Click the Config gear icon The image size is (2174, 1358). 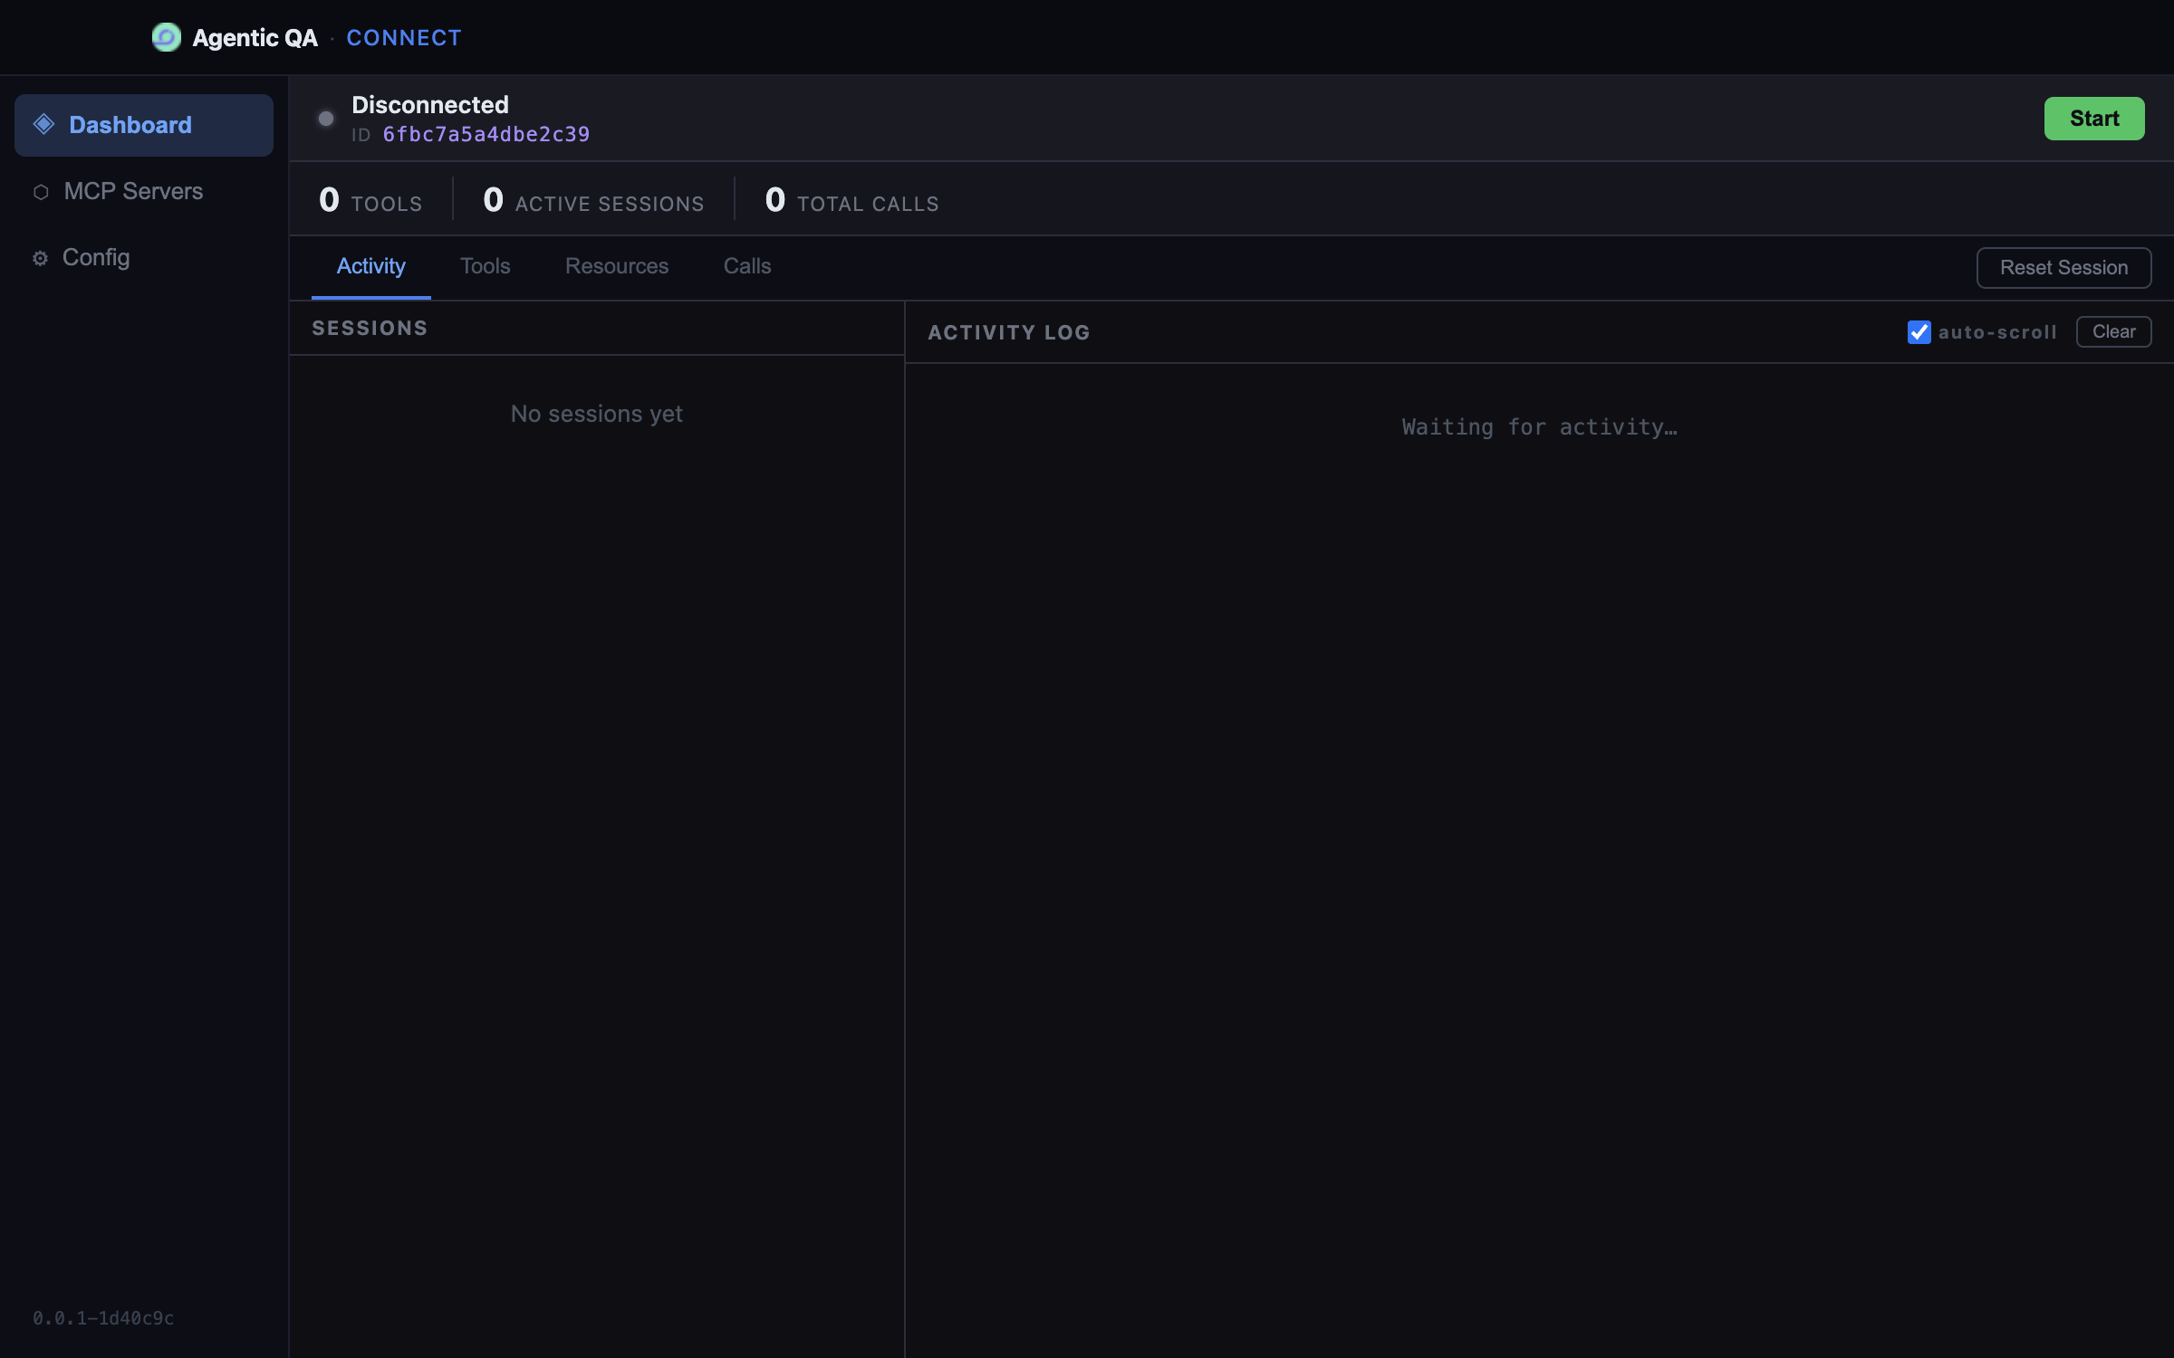tap(40, 259)
